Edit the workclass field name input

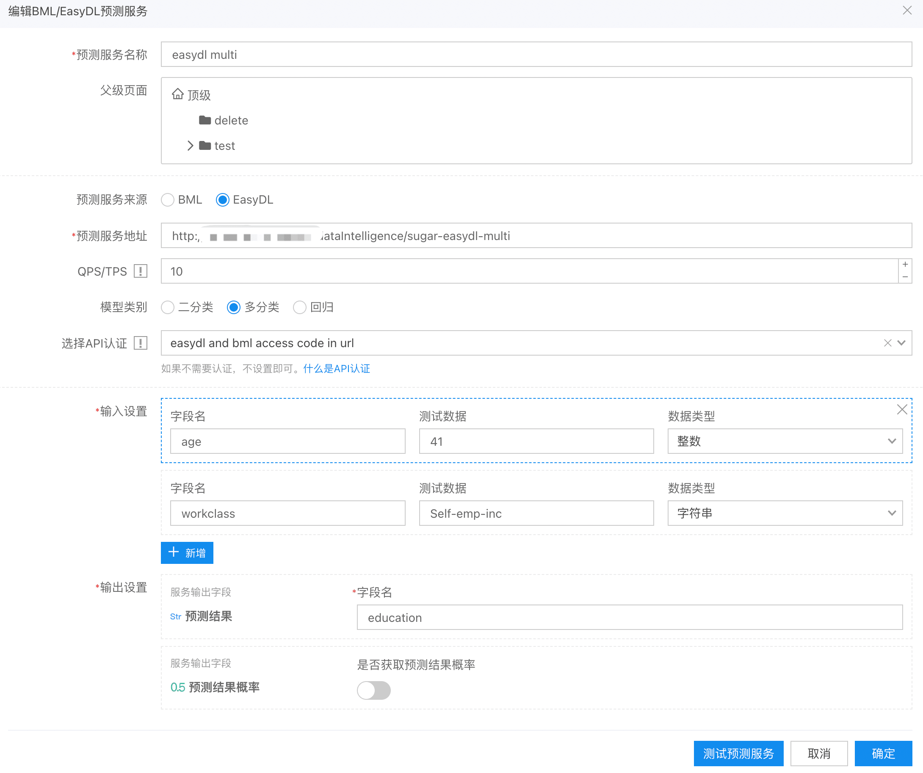pyautogui.click(x=287, y=513)
